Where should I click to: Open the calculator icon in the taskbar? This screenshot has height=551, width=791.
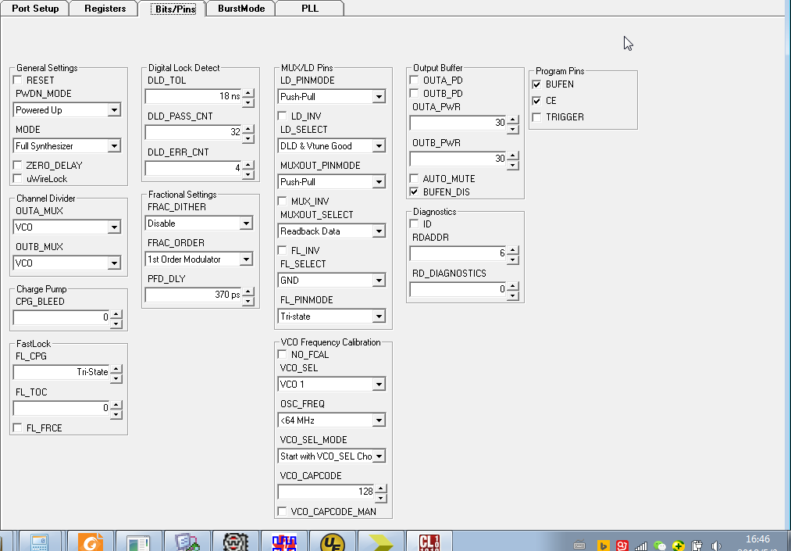(x=40, y=542)
